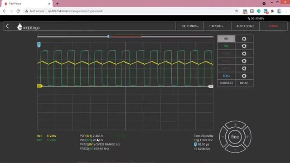290x163 pixels.
Task: Click the STOP acquisition button
Action: pos(273,26)
